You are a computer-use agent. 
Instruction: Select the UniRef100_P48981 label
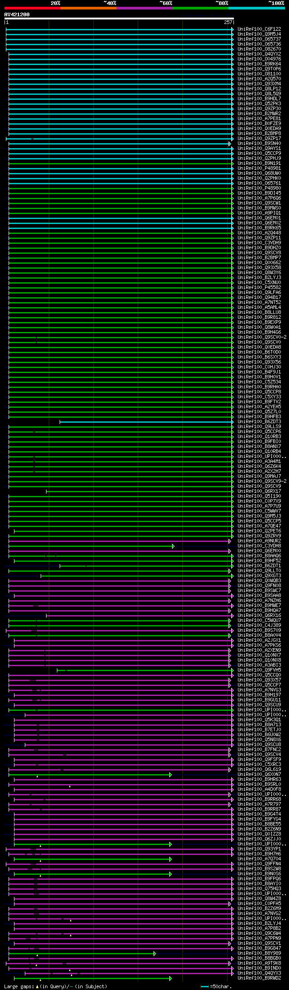[x=259, y=168]
